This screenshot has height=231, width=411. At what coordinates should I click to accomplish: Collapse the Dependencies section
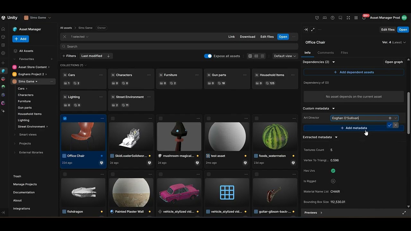334,62
